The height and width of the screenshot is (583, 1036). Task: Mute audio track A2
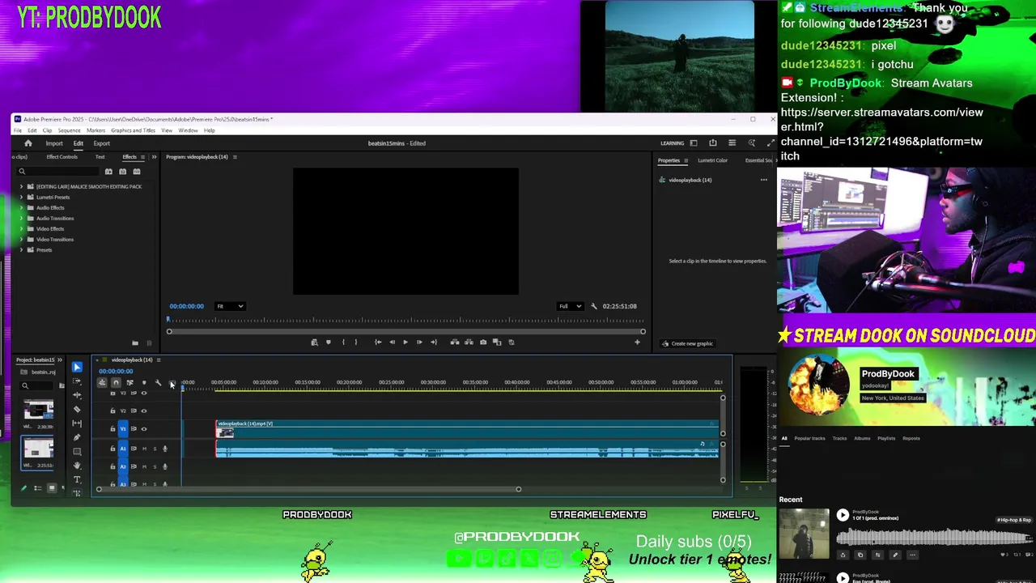[144, 466]
